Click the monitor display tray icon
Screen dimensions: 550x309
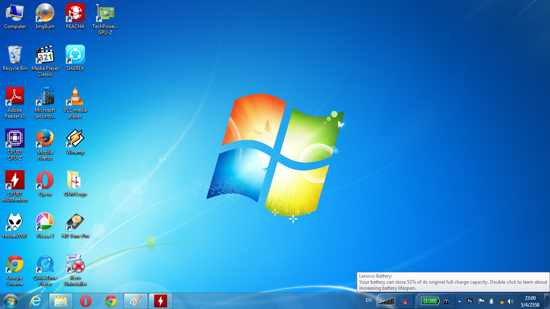coord(469,301)
